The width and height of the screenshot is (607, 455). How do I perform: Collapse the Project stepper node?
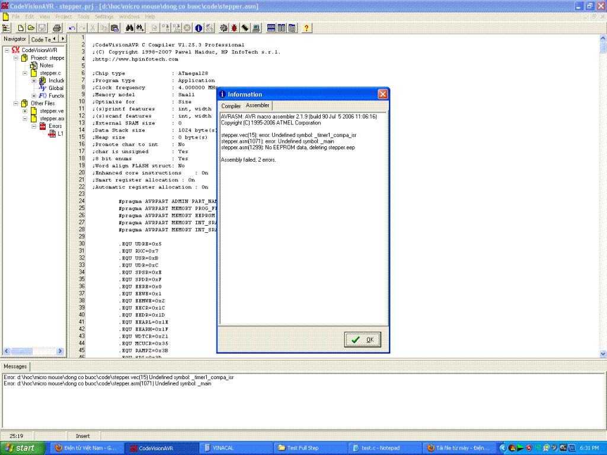click(x=16, y=58)
